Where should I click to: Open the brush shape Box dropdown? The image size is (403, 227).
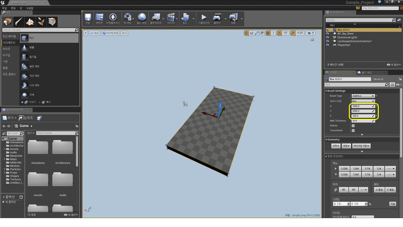(x=363, y=101)
